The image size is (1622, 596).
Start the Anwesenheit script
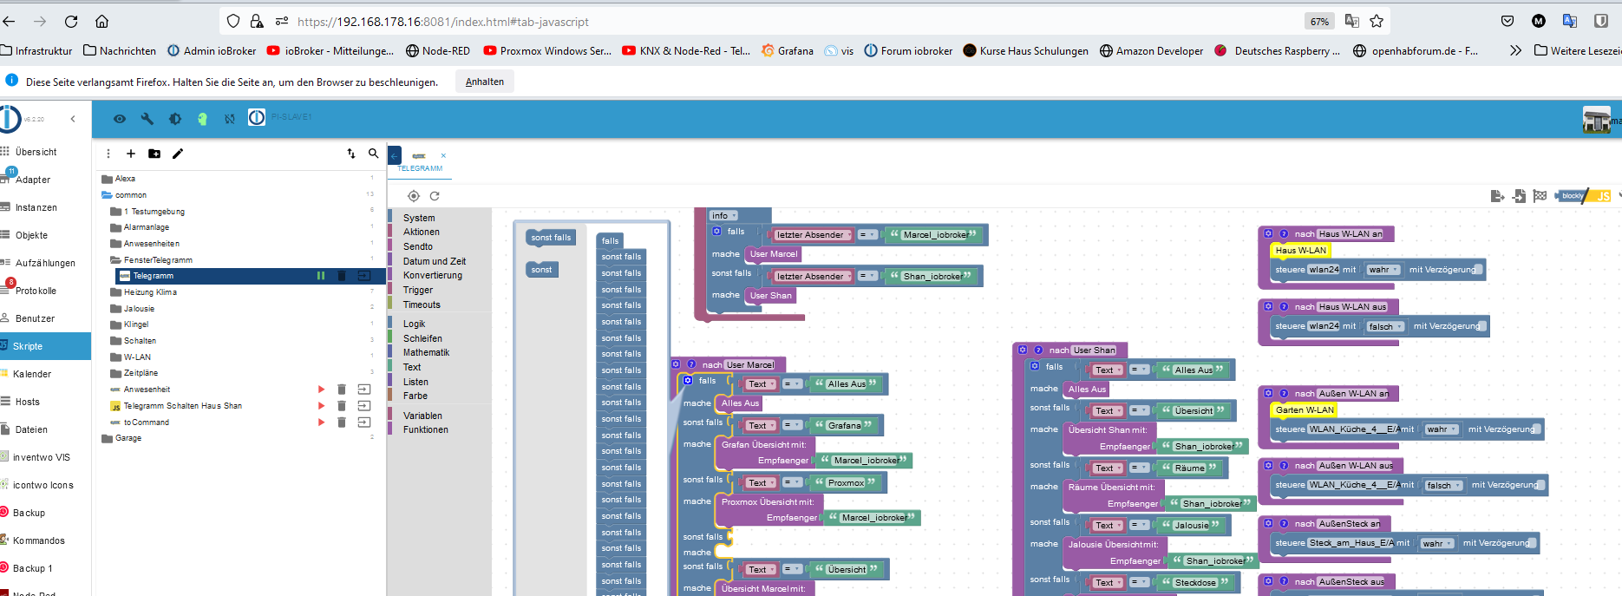pyautogui.click(x=321, y=390)
